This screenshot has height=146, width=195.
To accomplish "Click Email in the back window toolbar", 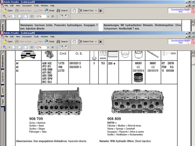I will 49,11.
